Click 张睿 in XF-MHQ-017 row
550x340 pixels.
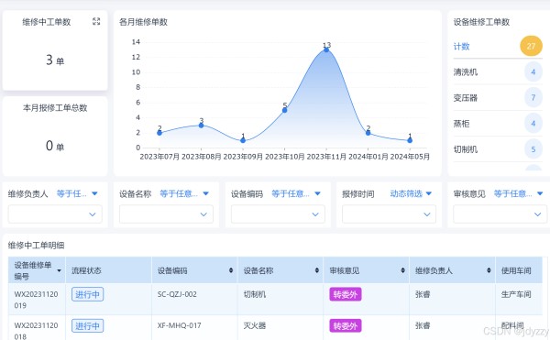[423, 325]
